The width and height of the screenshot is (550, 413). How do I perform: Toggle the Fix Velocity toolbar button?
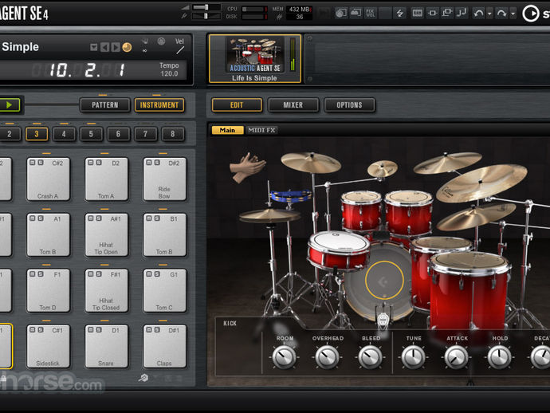371,14
